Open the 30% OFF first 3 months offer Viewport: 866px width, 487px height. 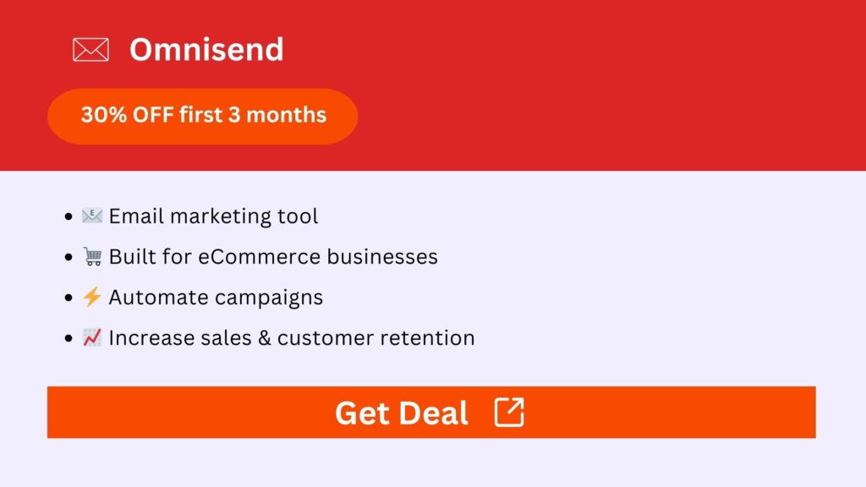(203, 116)
